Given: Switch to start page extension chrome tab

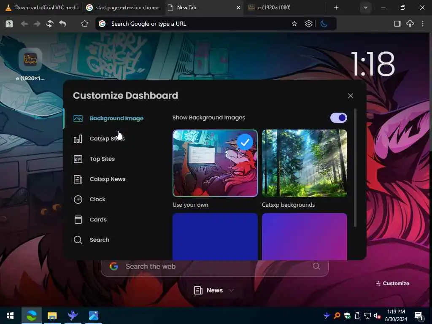Looking at the screenshot, I should 123,8.
